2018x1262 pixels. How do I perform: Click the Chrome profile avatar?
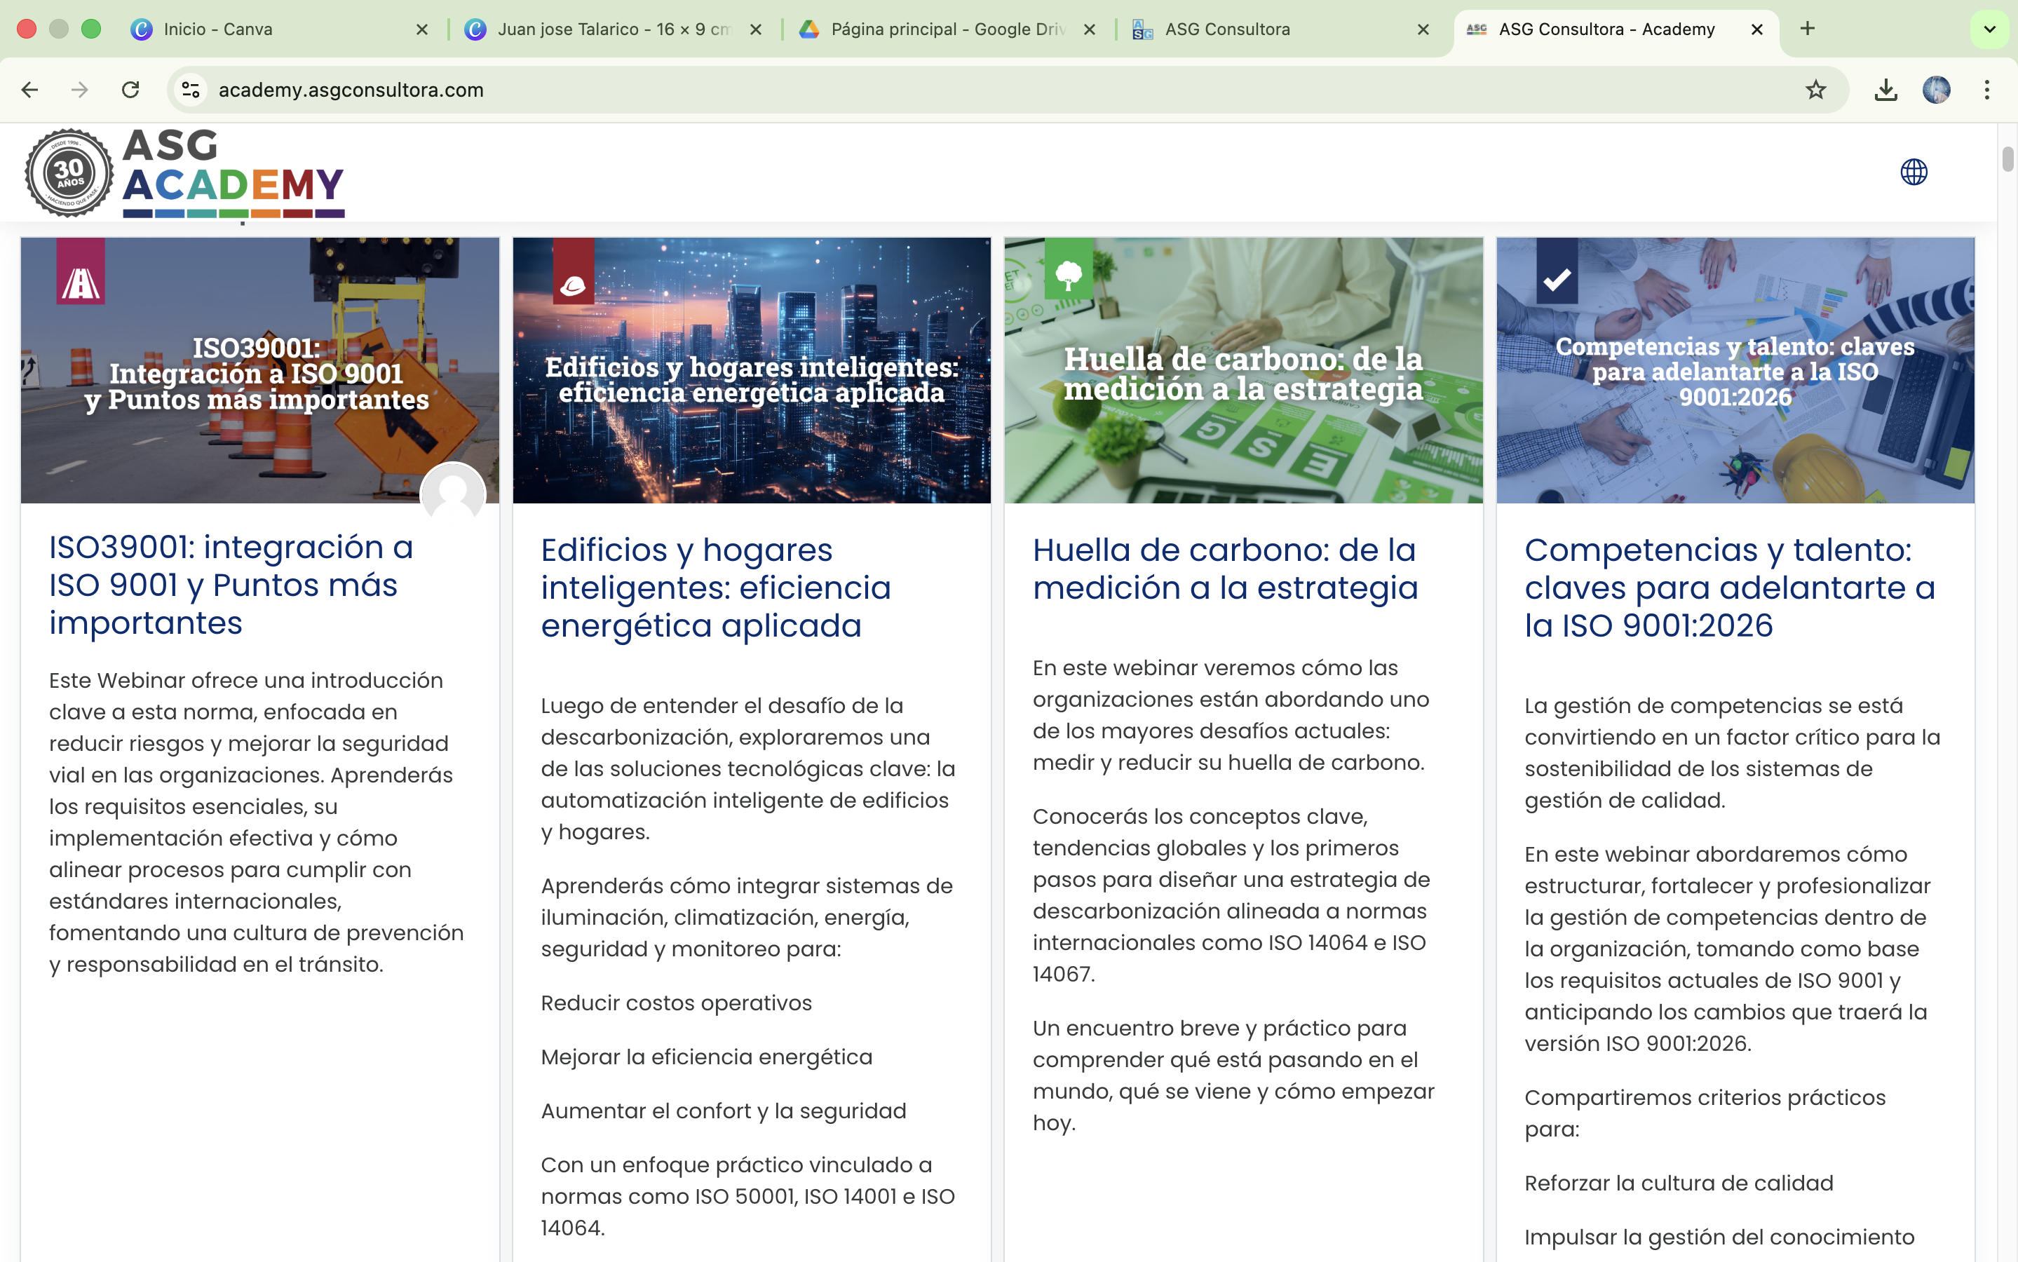[1937, 89]
